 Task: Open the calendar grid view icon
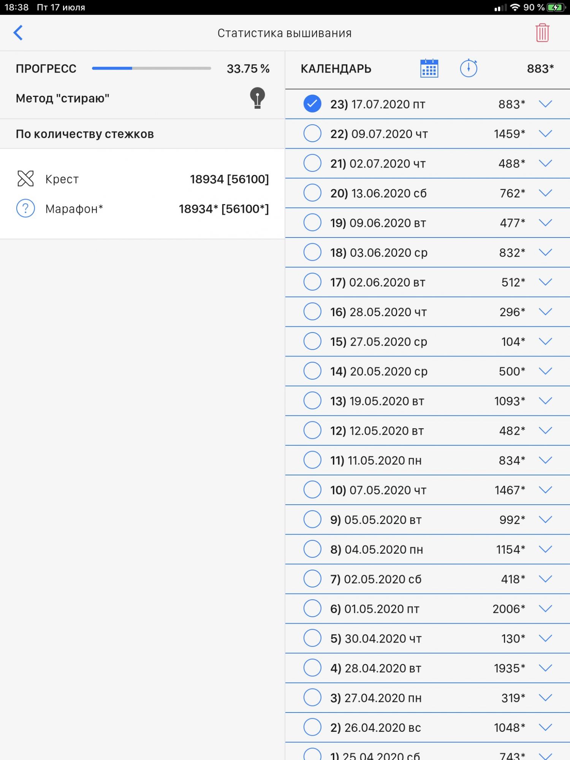429,69
